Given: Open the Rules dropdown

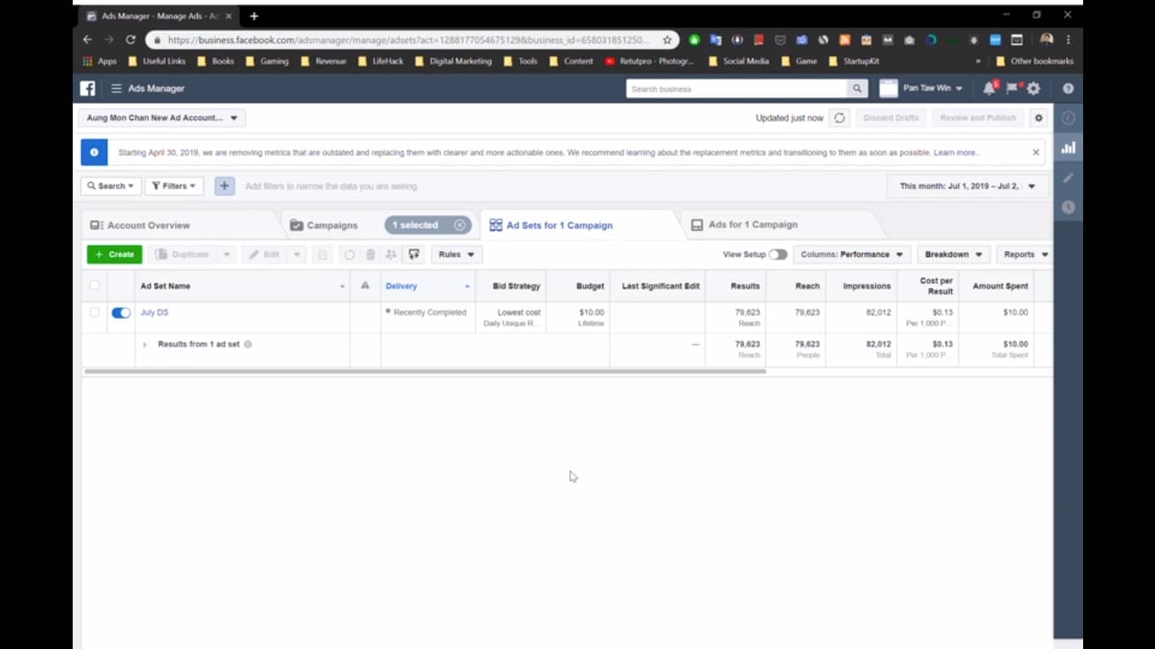Looking at the screenshot, I should point(457,254).
